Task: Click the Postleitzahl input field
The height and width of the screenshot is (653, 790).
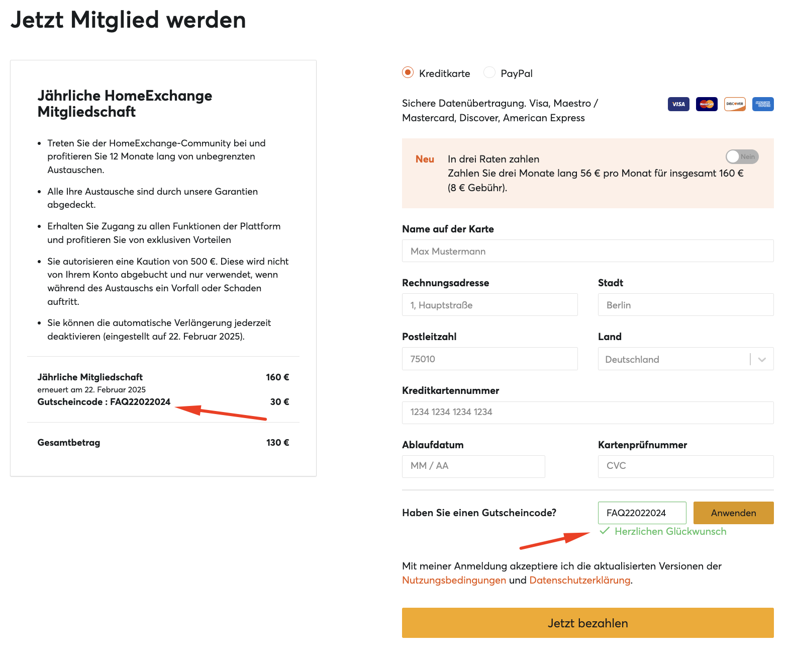Action: click(490, 359)
